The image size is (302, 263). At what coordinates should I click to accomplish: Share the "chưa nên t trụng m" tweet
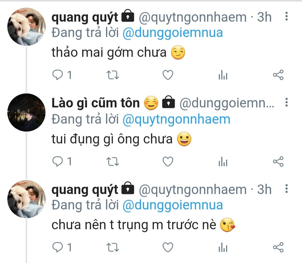coord(278,247)
